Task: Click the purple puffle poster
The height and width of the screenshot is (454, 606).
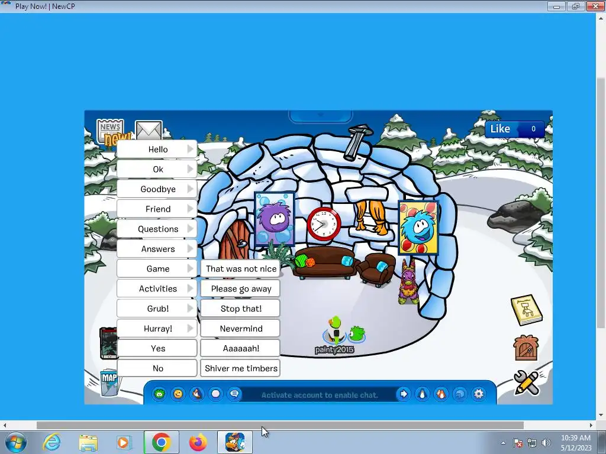Action: 275,219
